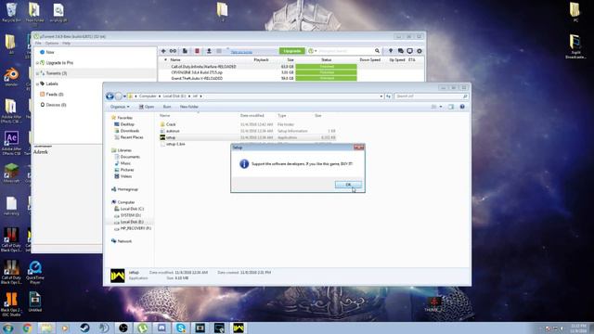Viewport: 594px width, 334px height.
Task: Add torrent from URL link icon
Action: [x=173, y=51]
